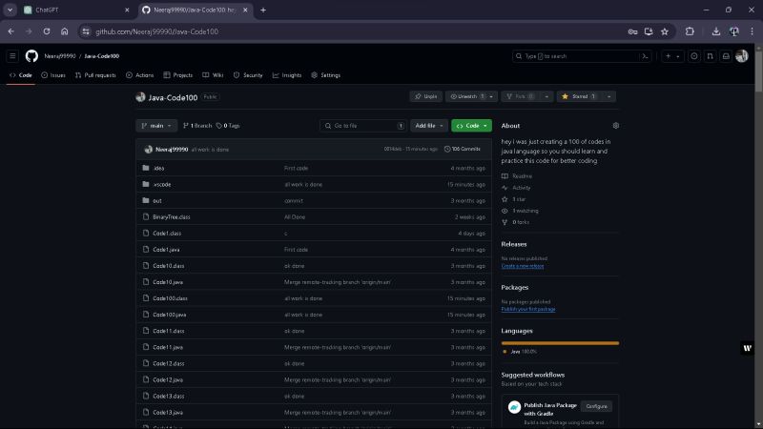Open new browser tab
Viewport: 763px width, 429px height.
coord(263,10)
